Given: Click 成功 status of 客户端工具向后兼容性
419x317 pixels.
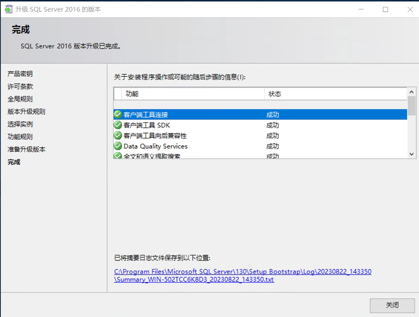Looking at the screenshot, I should pyautogui.click(x=272, y=136).
